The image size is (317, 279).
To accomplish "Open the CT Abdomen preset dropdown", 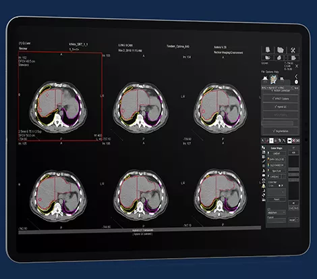I will click(277, 212).
